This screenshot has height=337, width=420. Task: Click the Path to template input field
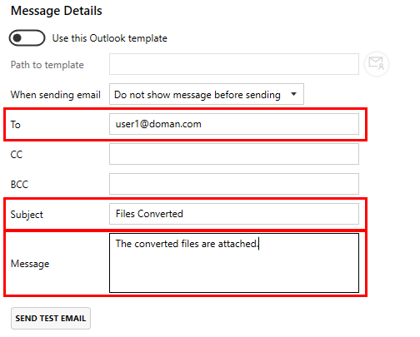234,64
